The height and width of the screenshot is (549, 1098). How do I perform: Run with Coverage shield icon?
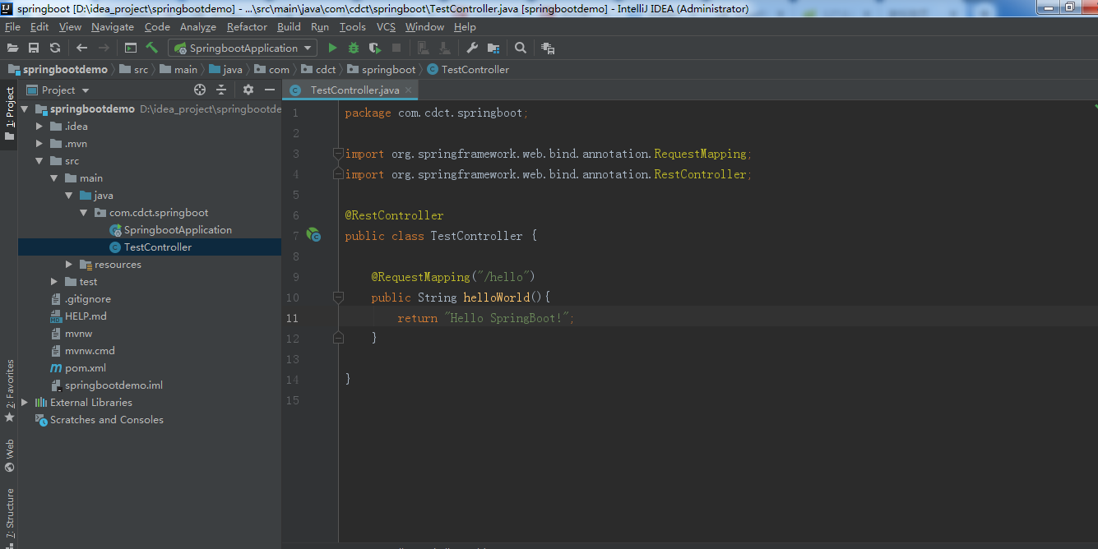375,48
